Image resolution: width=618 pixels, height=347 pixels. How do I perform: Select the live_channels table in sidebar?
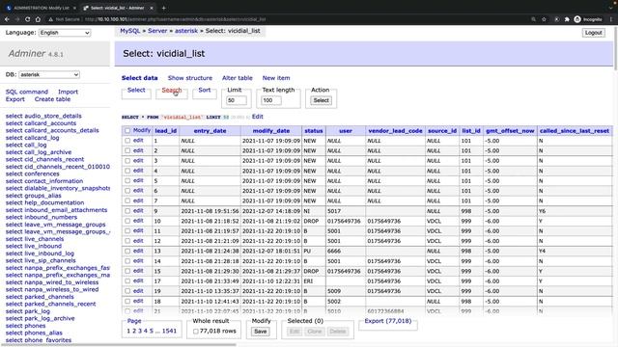(43, 239)
